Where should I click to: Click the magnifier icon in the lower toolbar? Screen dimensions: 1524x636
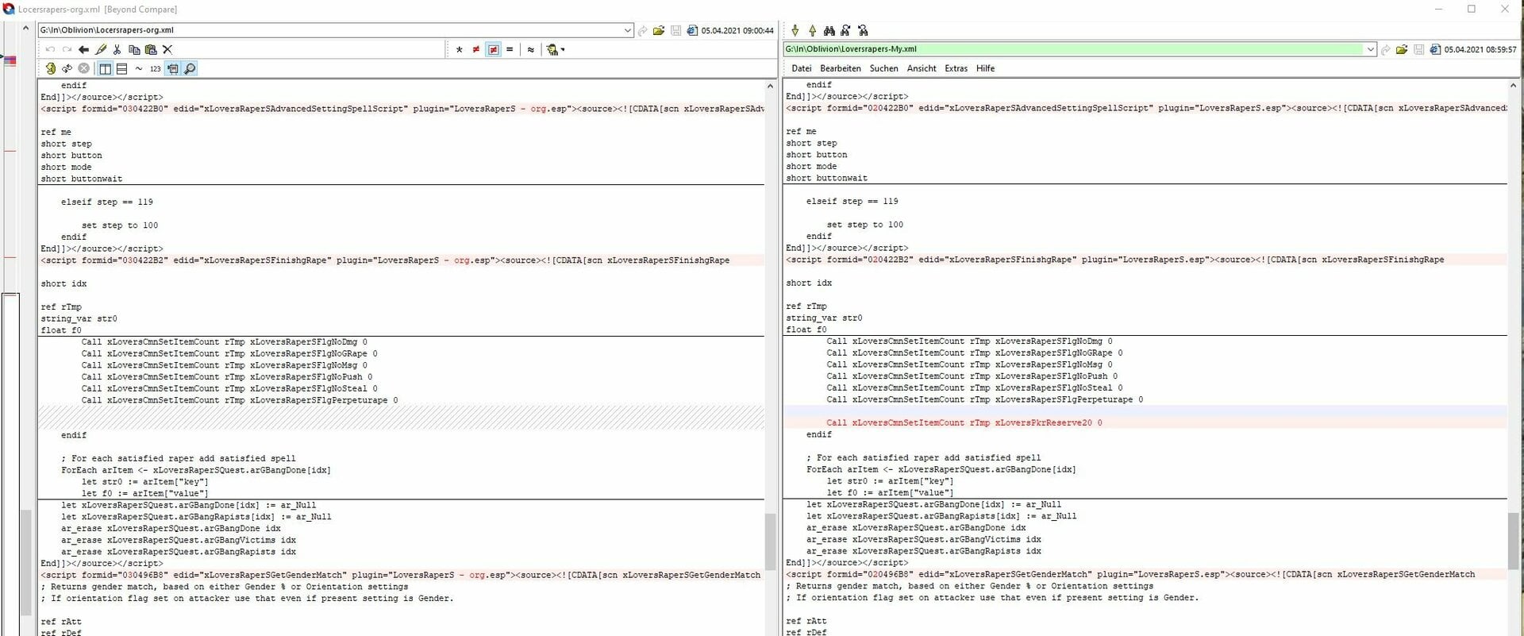coord(190,68)
